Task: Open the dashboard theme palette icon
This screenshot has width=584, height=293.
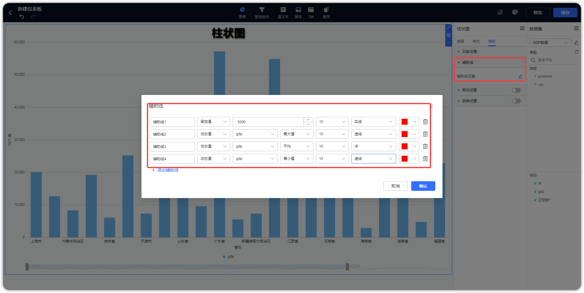Action: point(515,12)
